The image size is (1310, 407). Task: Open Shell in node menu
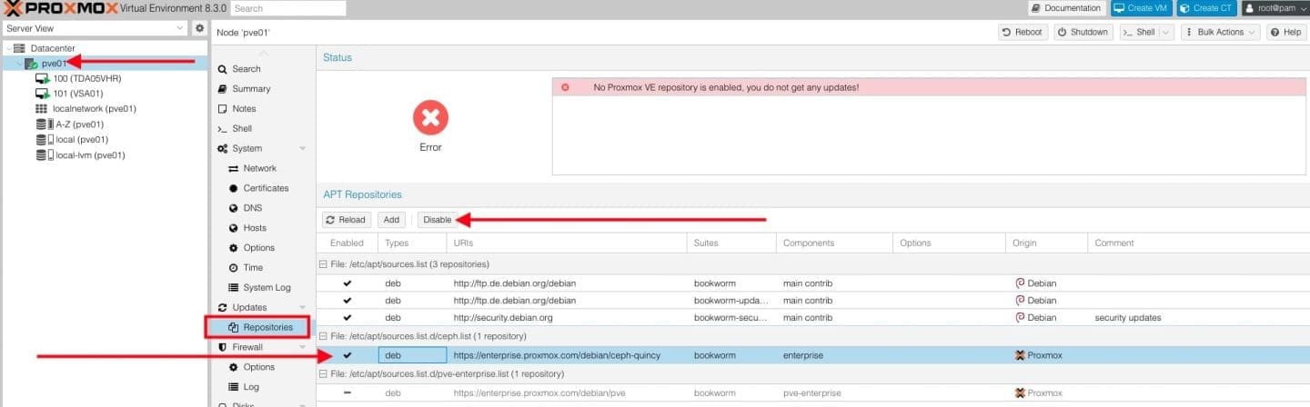242,129
